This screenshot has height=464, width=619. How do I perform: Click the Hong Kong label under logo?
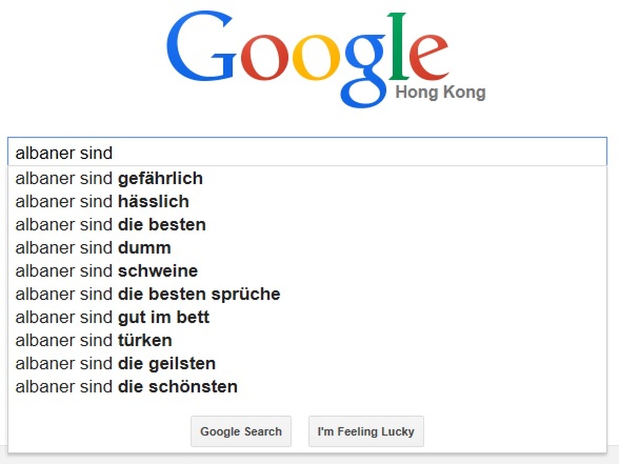440,92
